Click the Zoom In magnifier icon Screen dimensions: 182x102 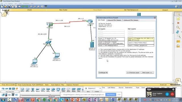coord(31,7)
